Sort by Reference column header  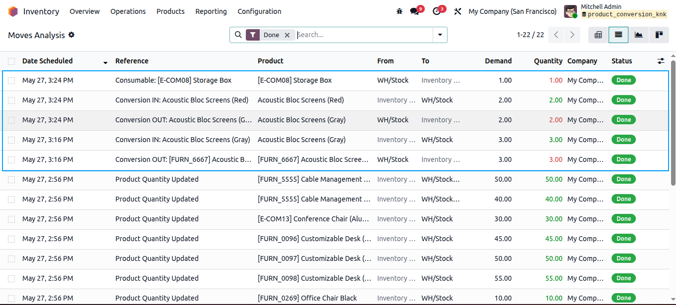pos(132,61)
